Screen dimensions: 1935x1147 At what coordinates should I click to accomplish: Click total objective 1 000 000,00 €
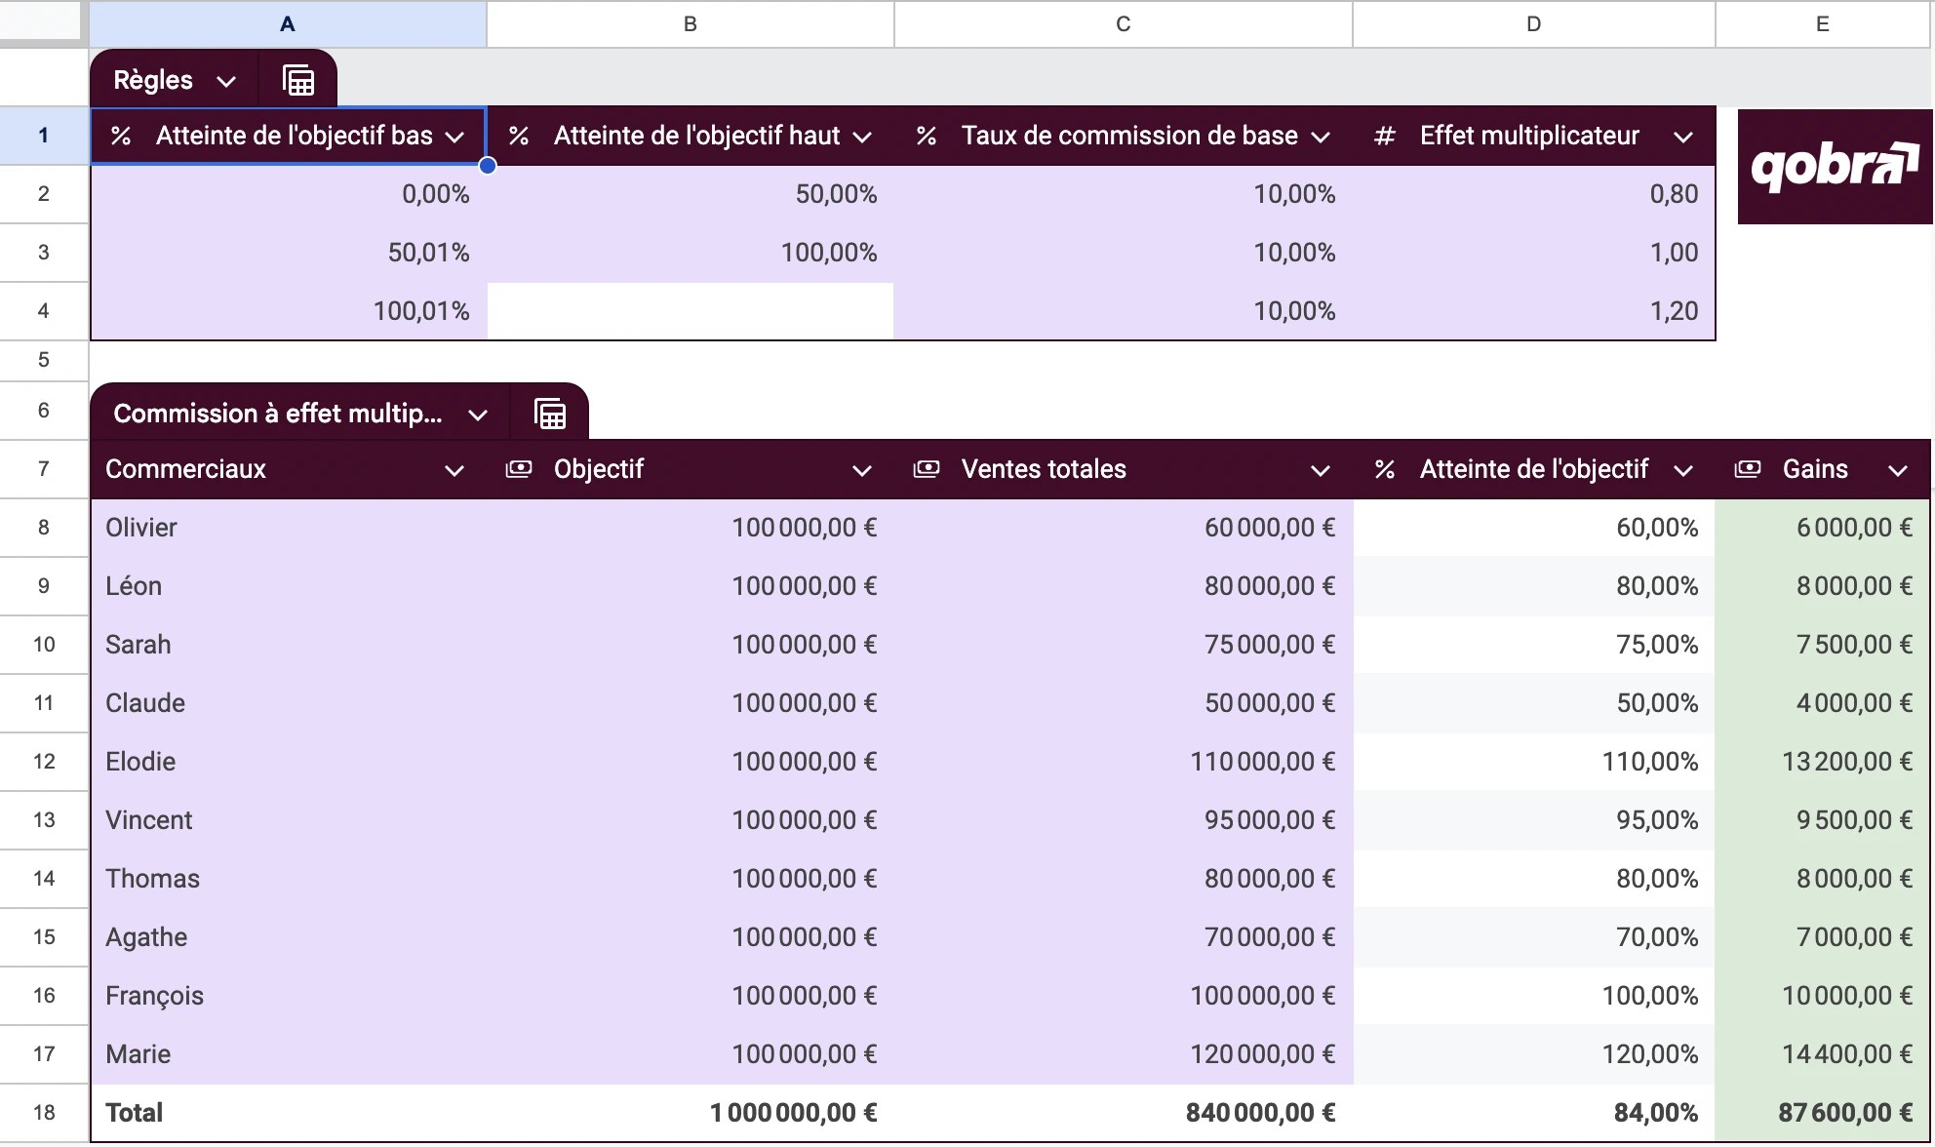(x=691, y=1113)
